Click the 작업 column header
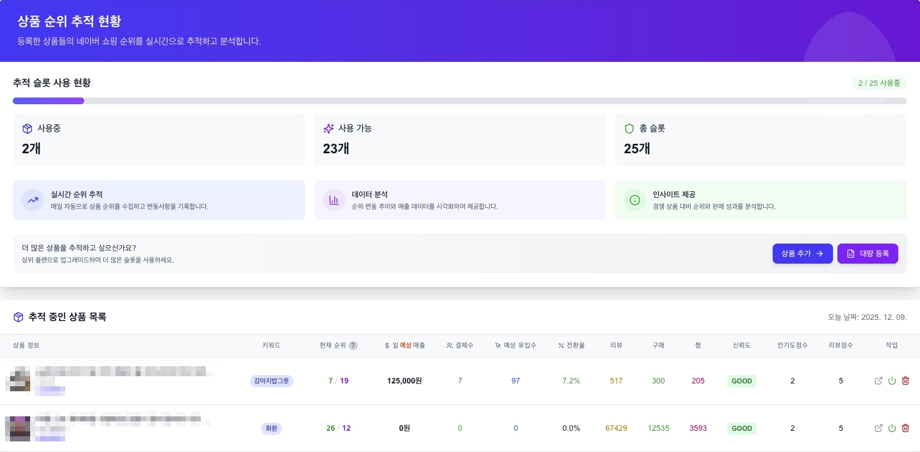This screenshot has height=452, width=920. 892,346
